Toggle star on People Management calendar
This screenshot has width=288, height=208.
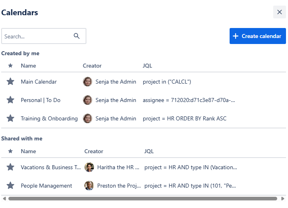point(10,186)
